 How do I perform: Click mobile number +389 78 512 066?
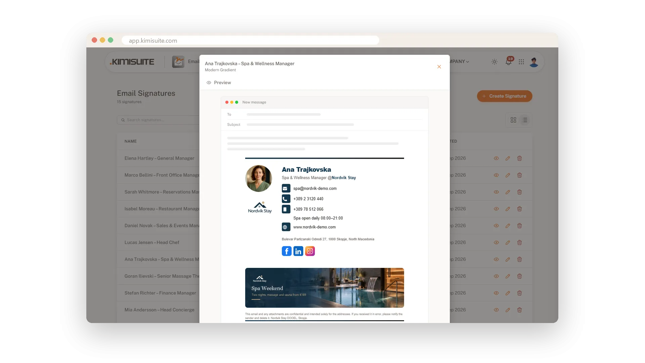click(308, 209)
